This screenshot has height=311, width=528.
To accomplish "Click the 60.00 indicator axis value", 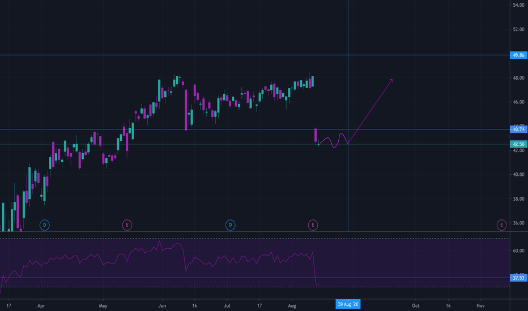I will [518, 251].
